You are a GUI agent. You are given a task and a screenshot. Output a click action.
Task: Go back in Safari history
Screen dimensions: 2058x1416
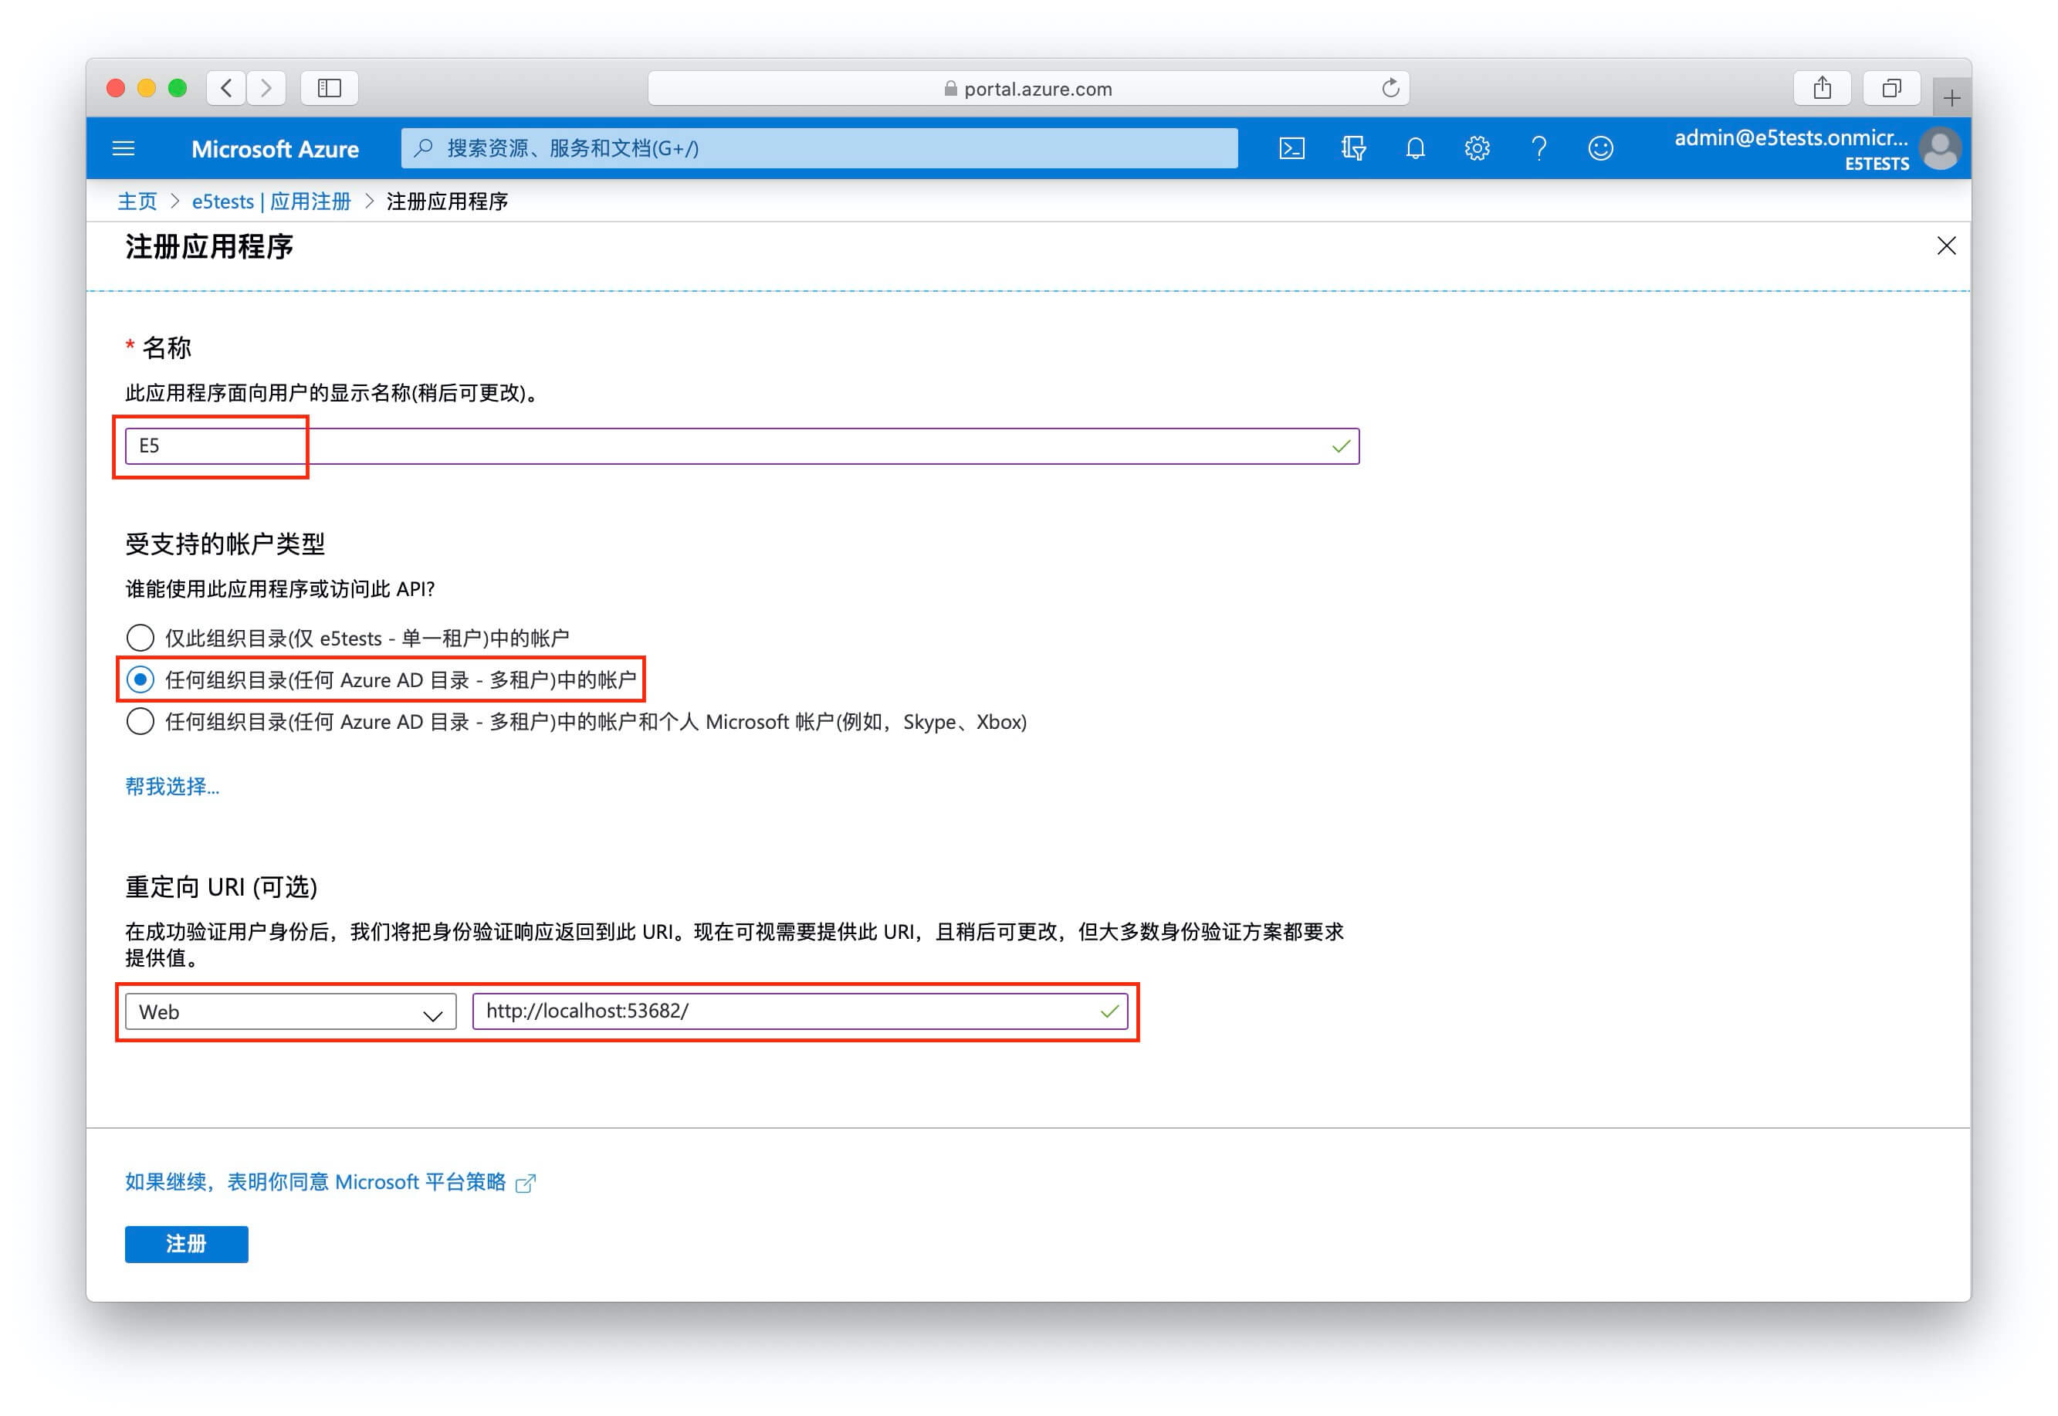[x=226, y=88]
